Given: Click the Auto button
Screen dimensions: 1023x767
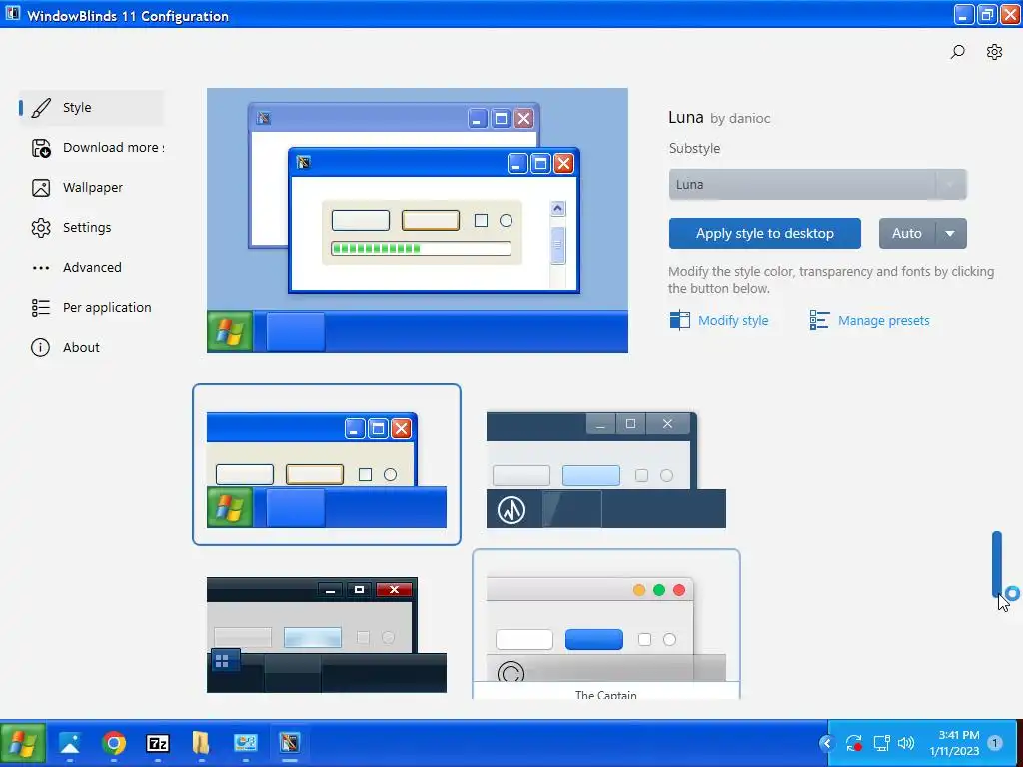Looking at the screenshot, I should [x=907, y=234].
